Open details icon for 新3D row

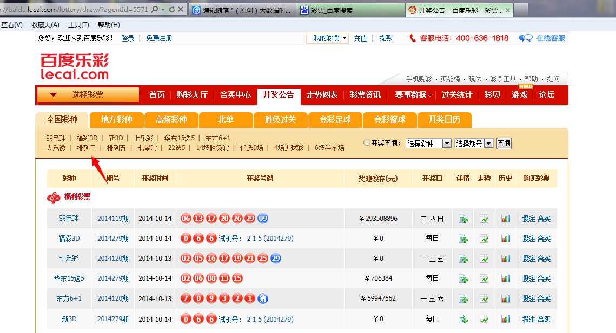[x=463, y=319]
